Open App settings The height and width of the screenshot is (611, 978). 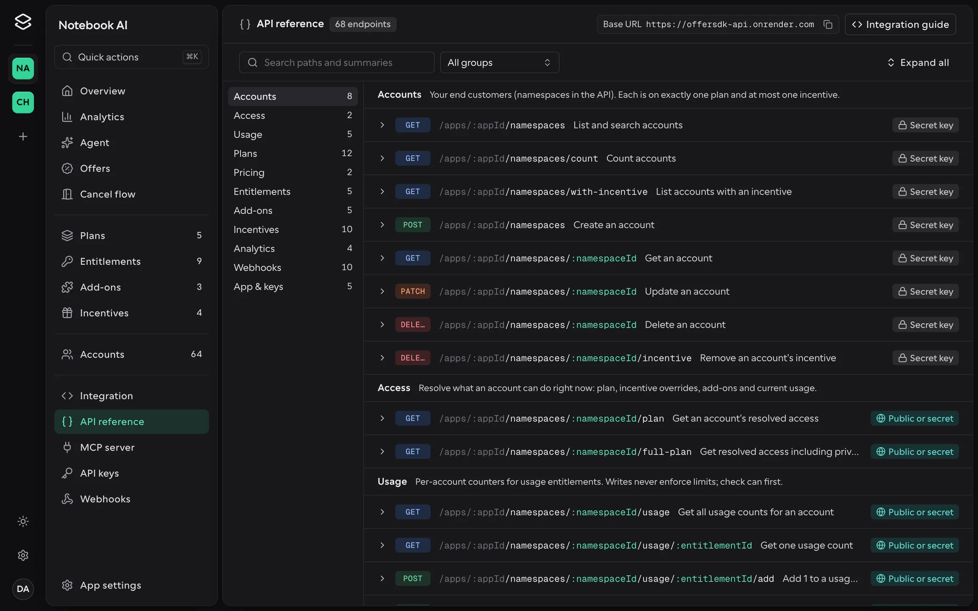pos(132,585)
